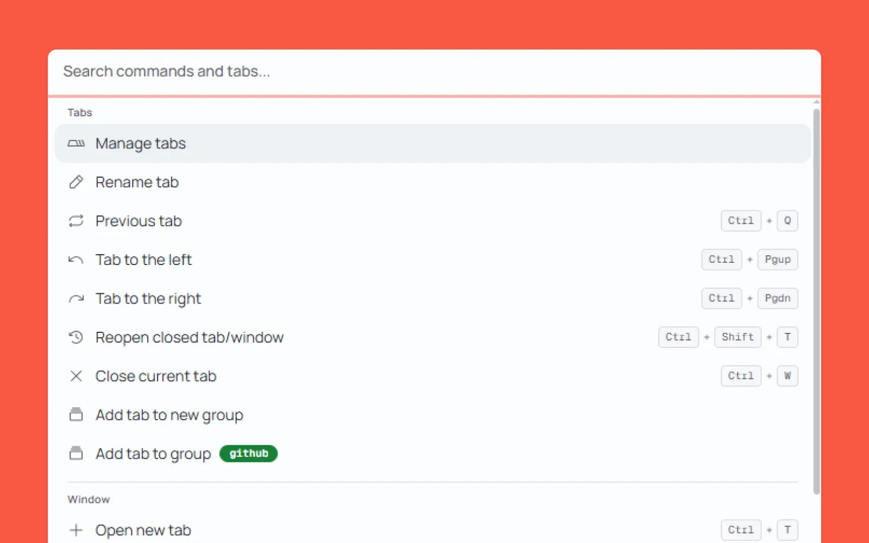Select Tab to the left
This screenshot has height=543, width=869.
[433, 260]
